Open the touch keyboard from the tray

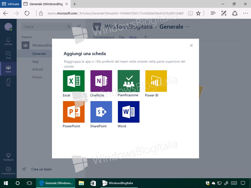[234, 183]
